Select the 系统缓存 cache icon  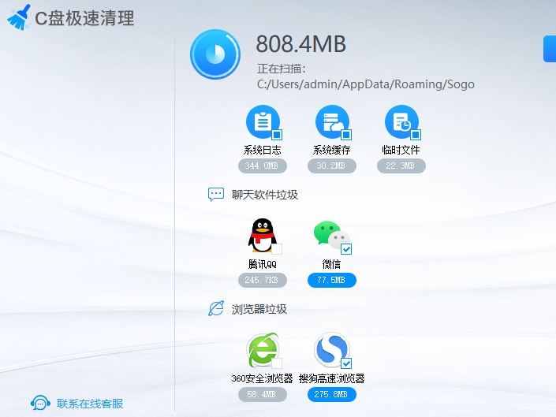pyautogui.click(x=333, y=122)
